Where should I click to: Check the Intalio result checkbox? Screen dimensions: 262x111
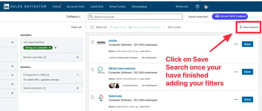92,42
